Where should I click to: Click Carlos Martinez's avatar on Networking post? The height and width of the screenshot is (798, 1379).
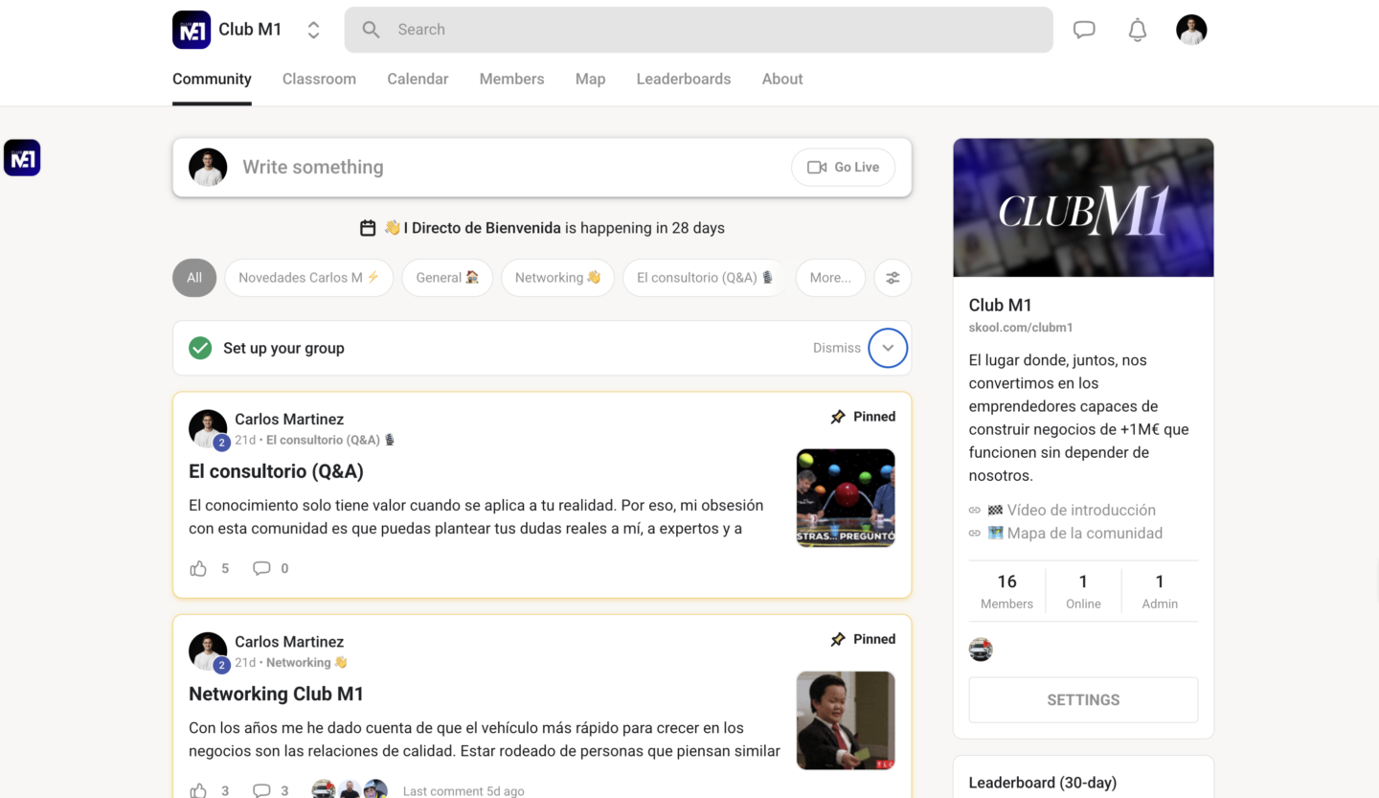[208, 651]
